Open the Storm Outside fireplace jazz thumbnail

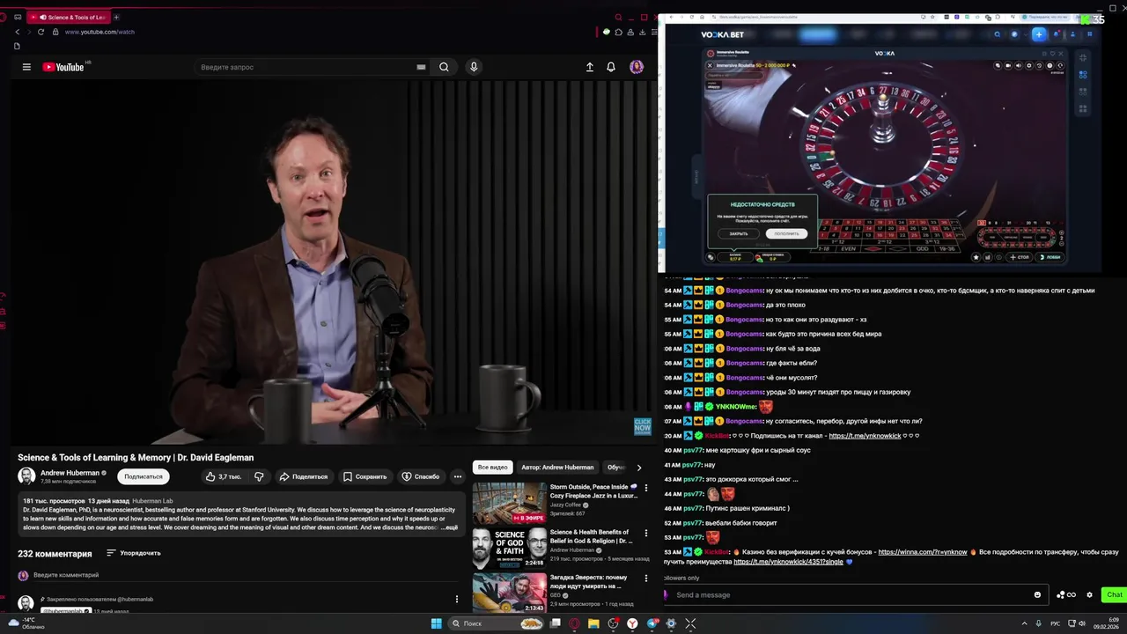click(509, 503)
